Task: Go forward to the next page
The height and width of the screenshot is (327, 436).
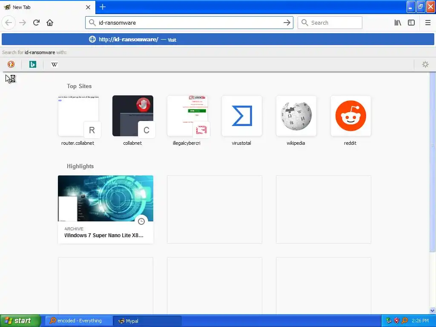Action: (23, 23)
